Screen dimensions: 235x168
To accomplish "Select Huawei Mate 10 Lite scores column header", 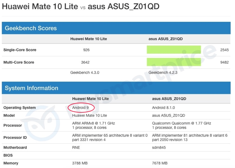I will coord(89,39).
